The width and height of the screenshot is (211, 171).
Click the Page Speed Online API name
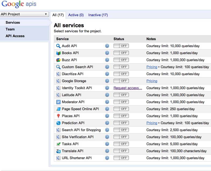(80, 109)
